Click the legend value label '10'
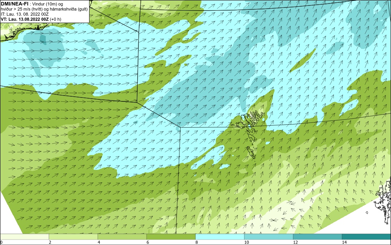Screen dimensions: 391x245 click(x=247, y=242)
